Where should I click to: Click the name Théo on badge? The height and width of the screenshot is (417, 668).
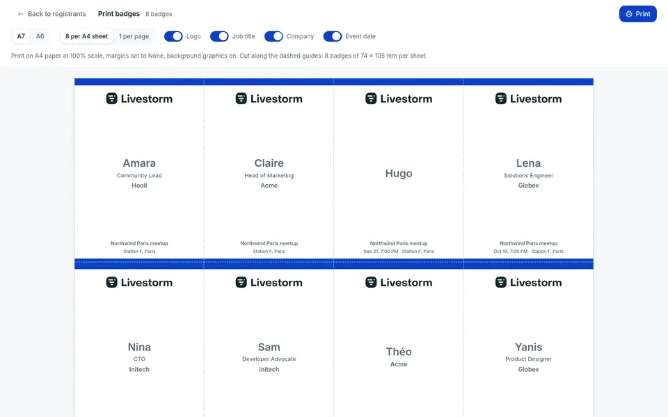(399, 352)
